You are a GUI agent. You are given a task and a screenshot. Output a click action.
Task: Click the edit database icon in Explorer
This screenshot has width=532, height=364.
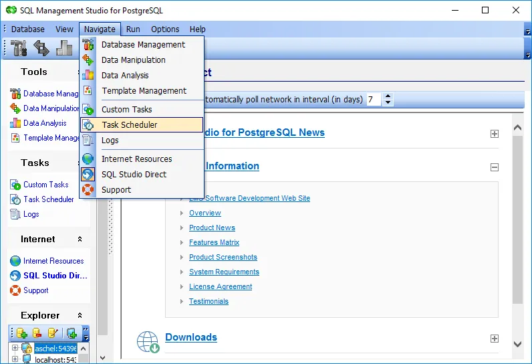coord(53,333)
